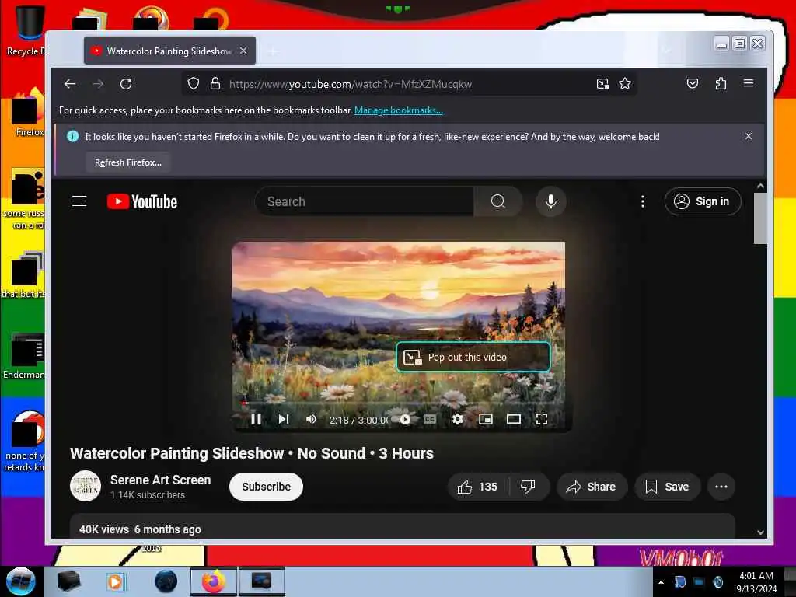Show hidden system tray icons
Viewport: 796px width, 597px height.
coord(661,581)
